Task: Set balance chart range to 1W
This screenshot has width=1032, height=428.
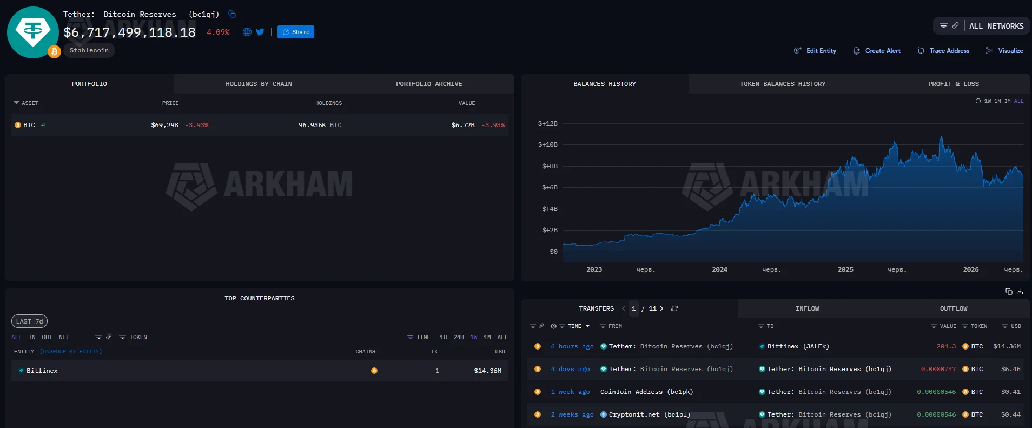Action: (988, 101)
